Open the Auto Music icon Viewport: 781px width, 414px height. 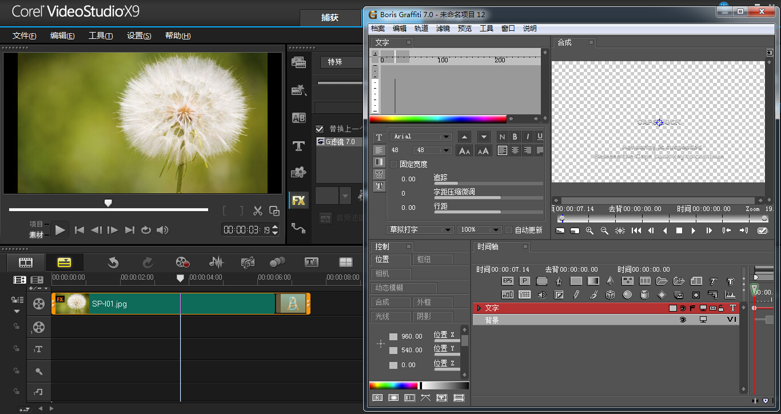[x=248, y=262]
